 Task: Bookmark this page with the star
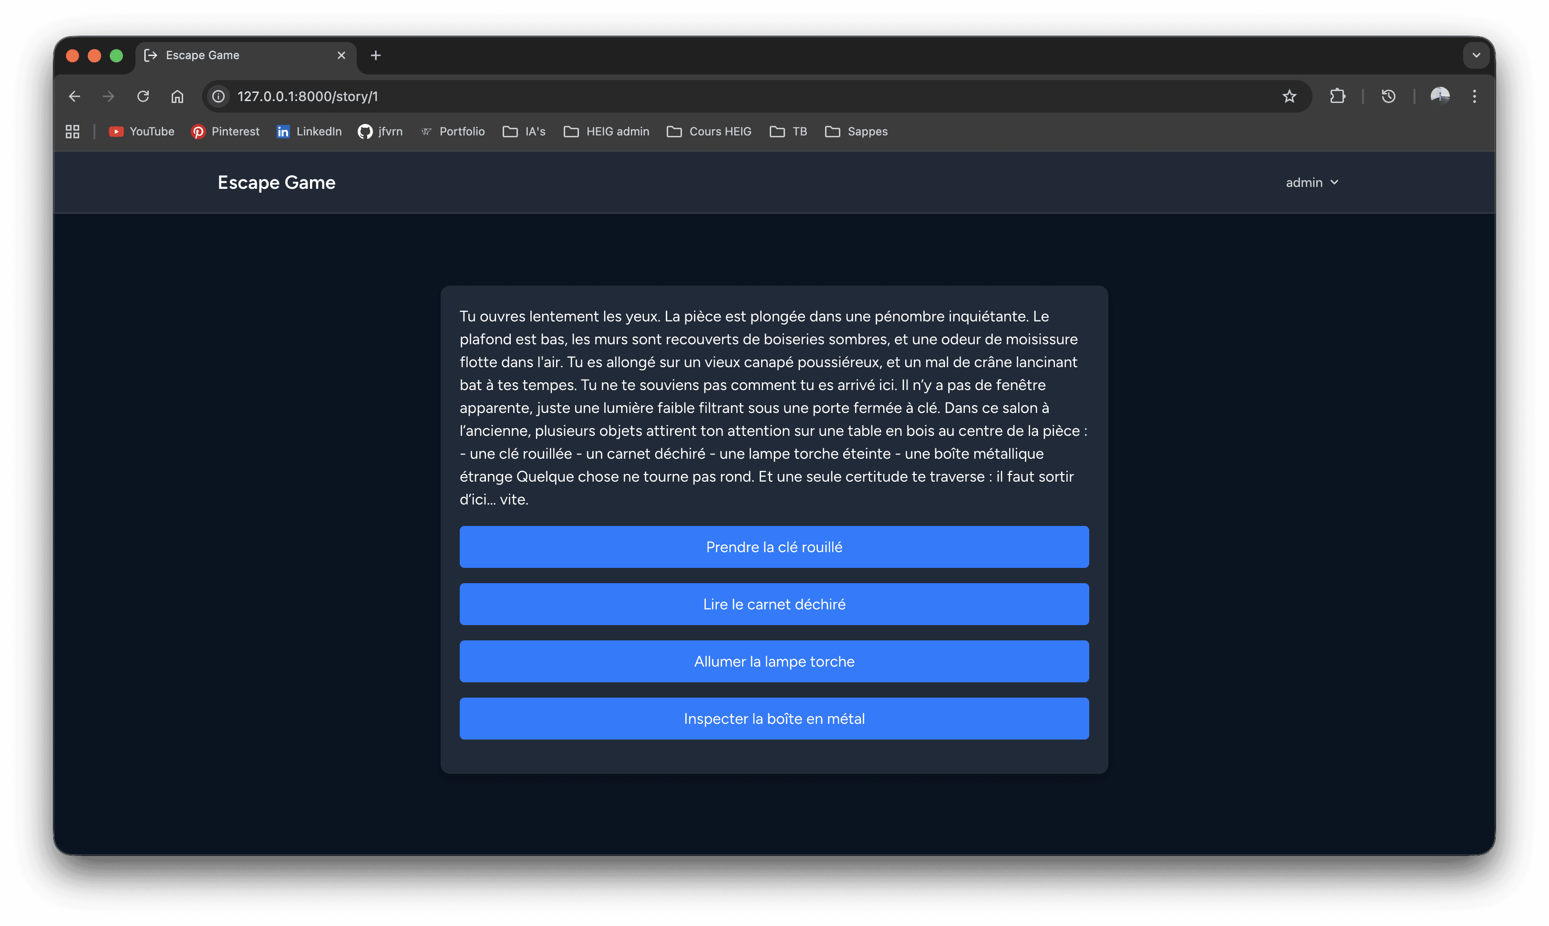[x=1289, y=96]
